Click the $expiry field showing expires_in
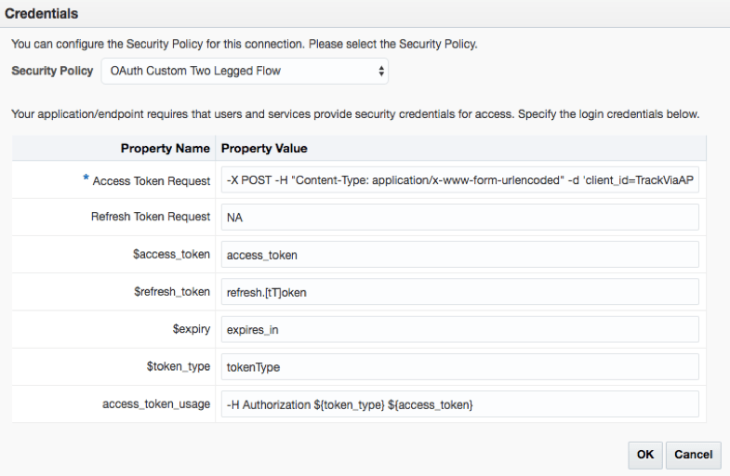The width and height of the screenshot is (730, 476). [x=460, y=329]
